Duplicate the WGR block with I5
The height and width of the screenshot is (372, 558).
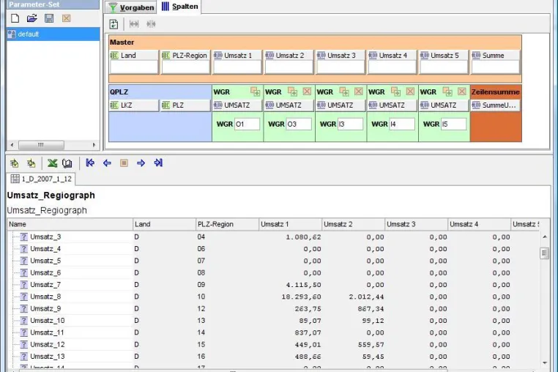[x=447, y=92]
